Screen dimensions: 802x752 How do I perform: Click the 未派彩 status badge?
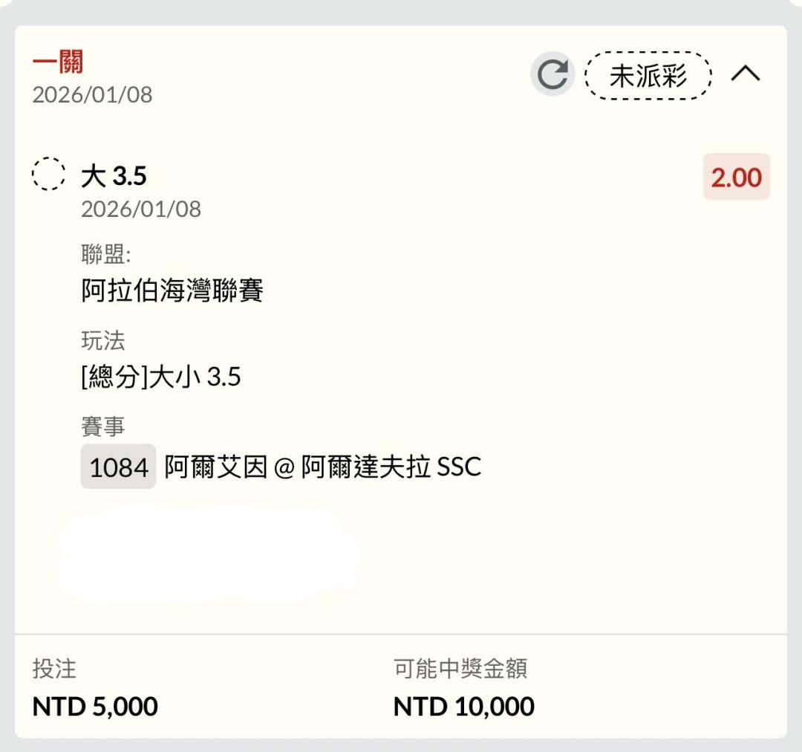point(648,75)
